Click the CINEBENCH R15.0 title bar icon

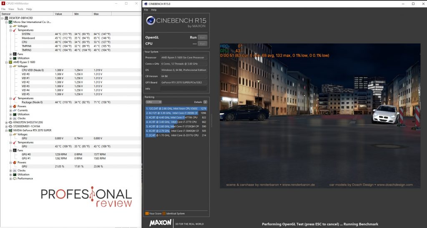pyautogui.click(x=146, y=4)
